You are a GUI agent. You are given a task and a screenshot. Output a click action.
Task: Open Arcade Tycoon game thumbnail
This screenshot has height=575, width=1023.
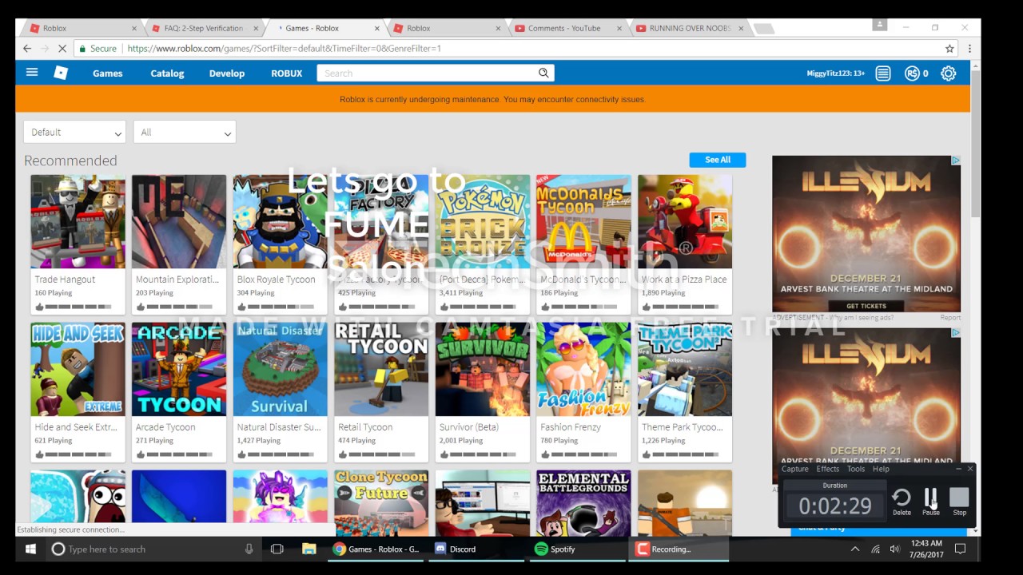tap(179, 369)
